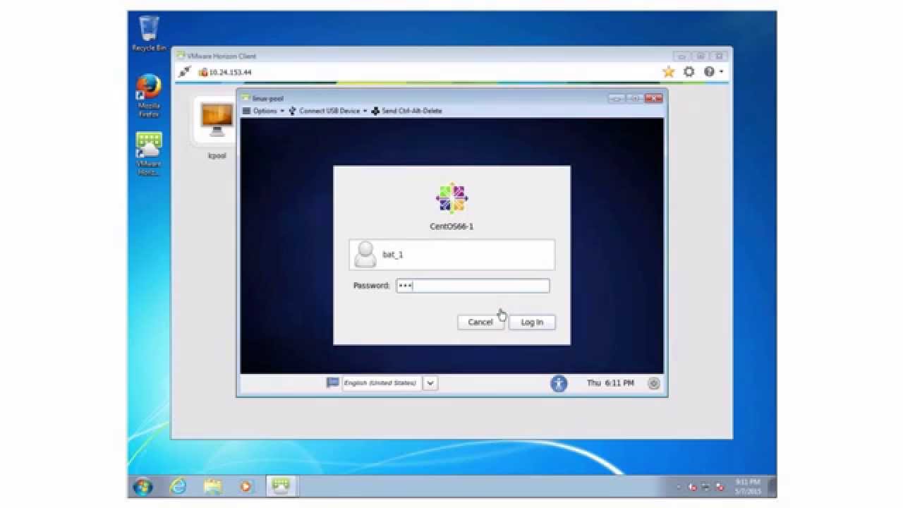
Task: Open the Recycle Bin desktop icon
Action: (x=149, y=34)
